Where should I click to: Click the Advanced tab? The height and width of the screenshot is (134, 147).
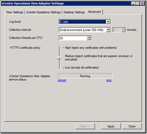[x=94, y=12]
